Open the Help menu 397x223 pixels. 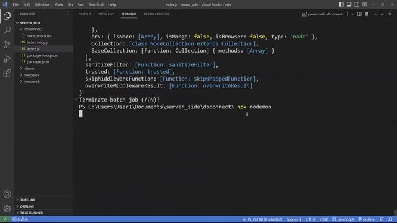[x=112, y=4]
